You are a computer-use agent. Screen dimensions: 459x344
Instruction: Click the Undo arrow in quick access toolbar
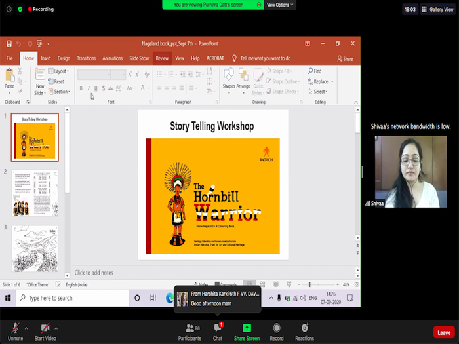(18, 44)
